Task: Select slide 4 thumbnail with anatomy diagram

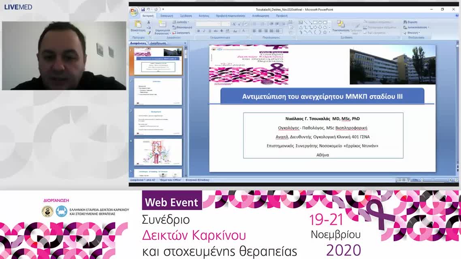Action: coord(158,152)
